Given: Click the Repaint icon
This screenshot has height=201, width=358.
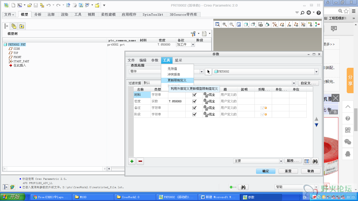Looking at the screenshot, I should click(239, 24).
